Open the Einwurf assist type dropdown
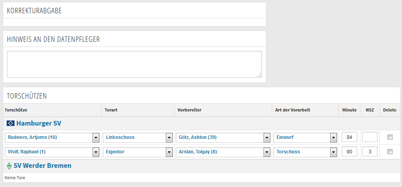The width and height of the screenshot is (402, 187). [x=305, y=137]
